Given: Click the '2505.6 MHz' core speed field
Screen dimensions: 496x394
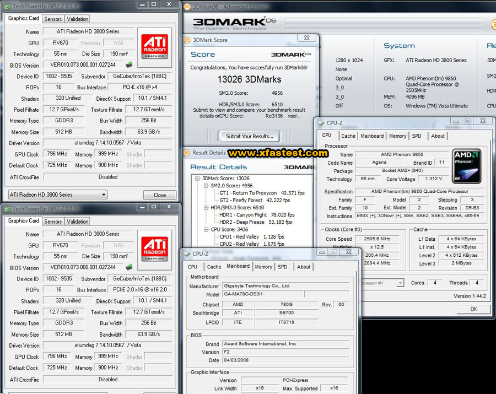Looking at the screenshot, I should tap(377, 239).
